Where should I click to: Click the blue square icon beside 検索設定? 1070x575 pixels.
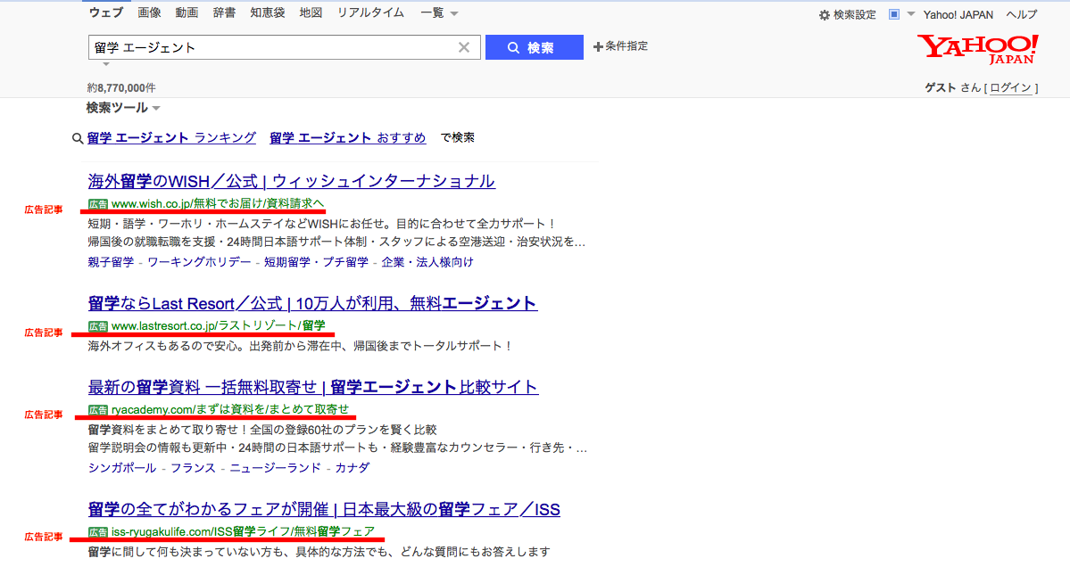click(x=894, y=14)
